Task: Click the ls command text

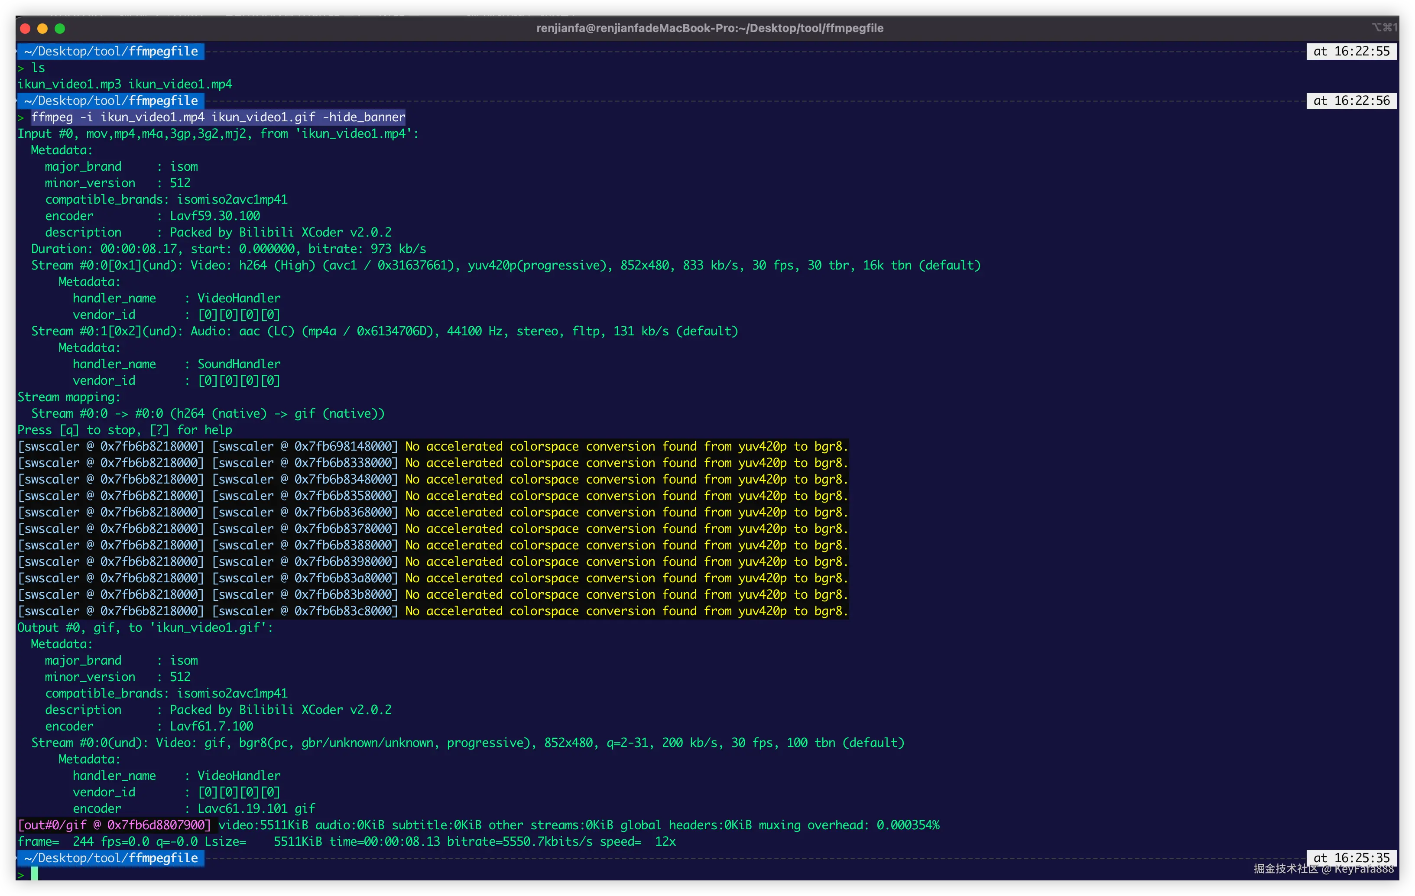Action: (x=38, y=68)
